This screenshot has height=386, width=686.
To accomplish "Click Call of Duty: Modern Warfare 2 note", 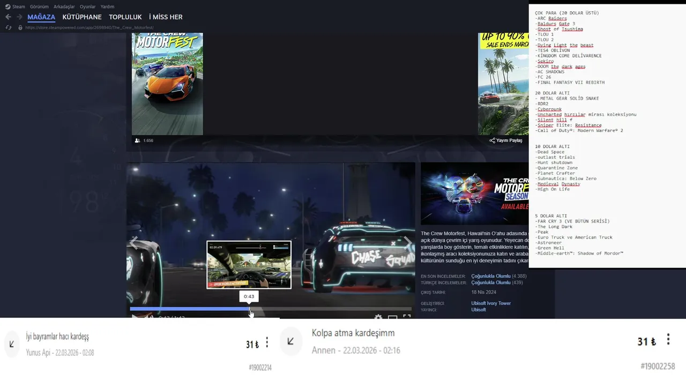I will [x=579, y=130].
